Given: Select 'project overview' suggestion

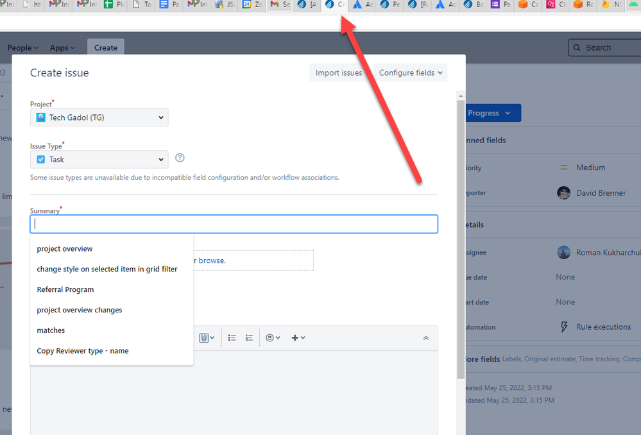Looking at the screenshot, I should [x=111, y=248].
